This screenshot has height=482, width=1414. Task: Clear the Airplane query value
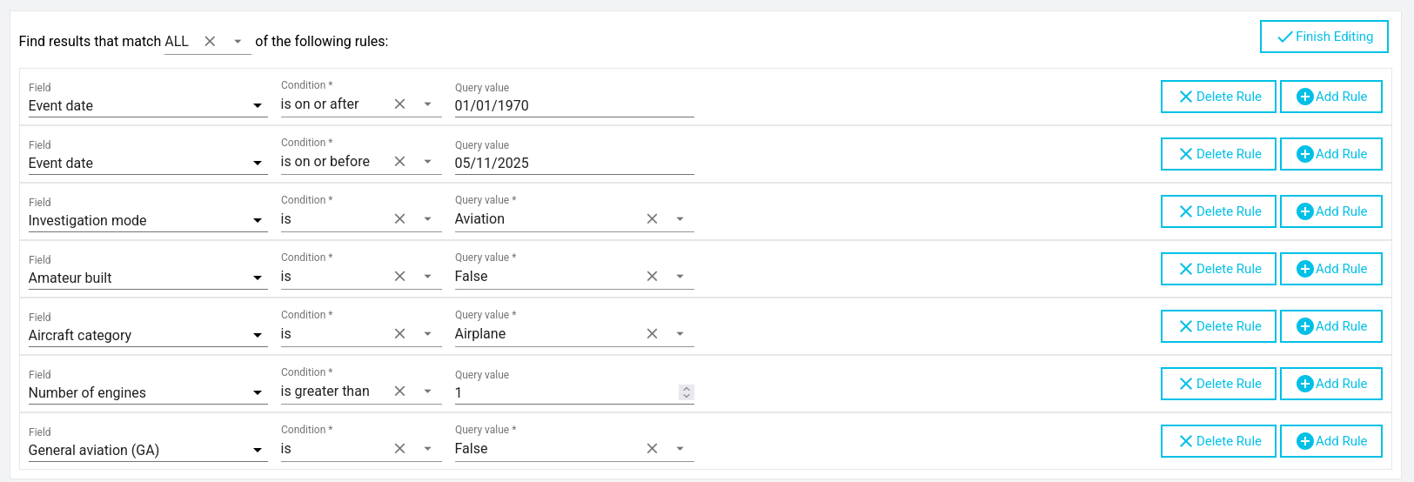(652, 334)
